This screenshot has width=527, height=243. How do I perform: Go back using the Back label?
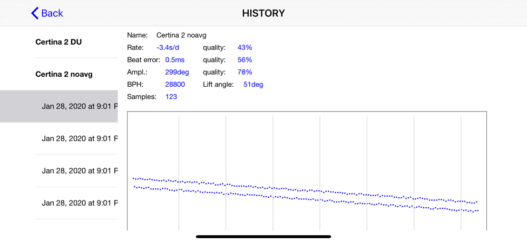[52, 13]
